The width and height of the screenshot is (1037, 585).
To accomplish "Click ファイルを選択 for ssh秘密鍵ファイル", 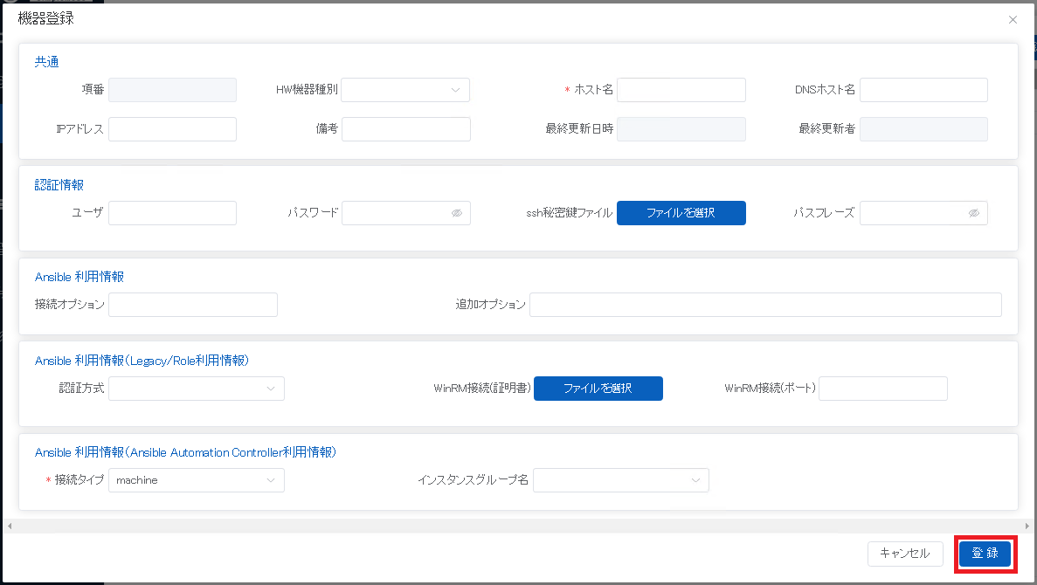I will (681, 213).
